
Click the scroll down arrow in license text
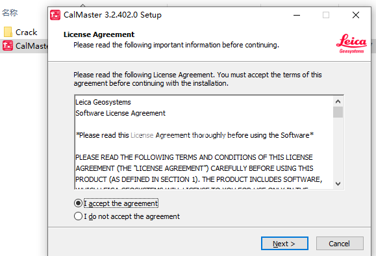[338, 184]
